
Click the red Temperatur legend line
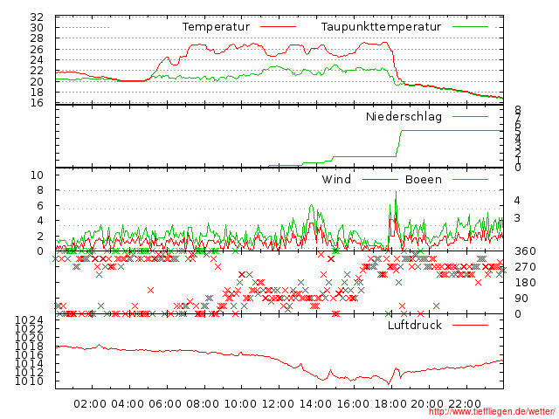point(278,27)
